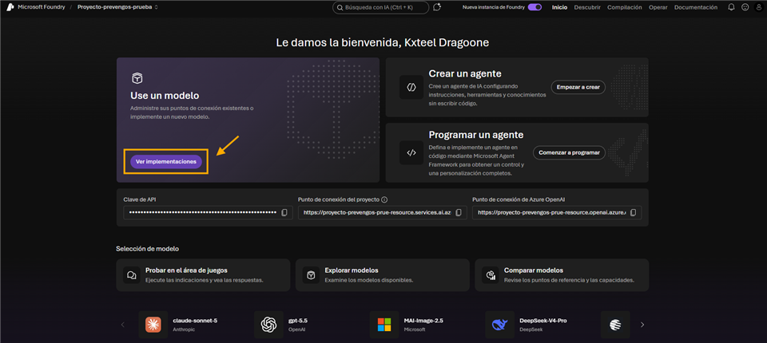This screenshot has height=343, width=767.
Task: Click the Use un modelo heading
Action: tap(165, 95)
